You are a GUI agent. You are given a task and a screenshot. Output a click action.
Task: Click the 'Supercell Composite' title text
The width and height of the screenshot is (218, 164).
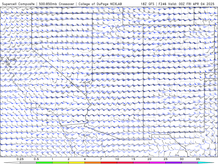click(x=18, y=4)
